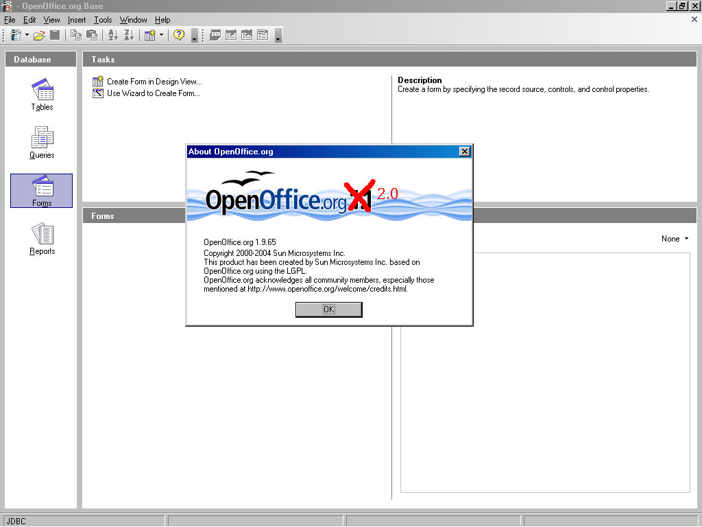
Task: Click the Help question mark icon
Action: point(179,35)
